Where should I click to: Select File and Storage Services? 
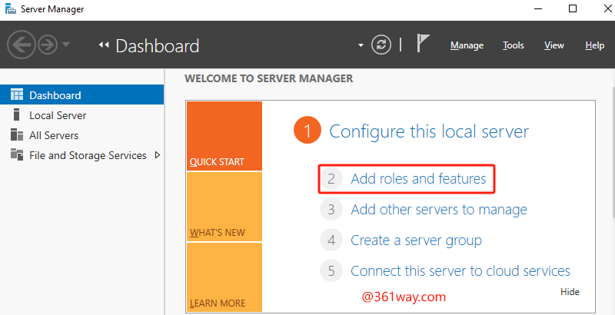(81, 155)
